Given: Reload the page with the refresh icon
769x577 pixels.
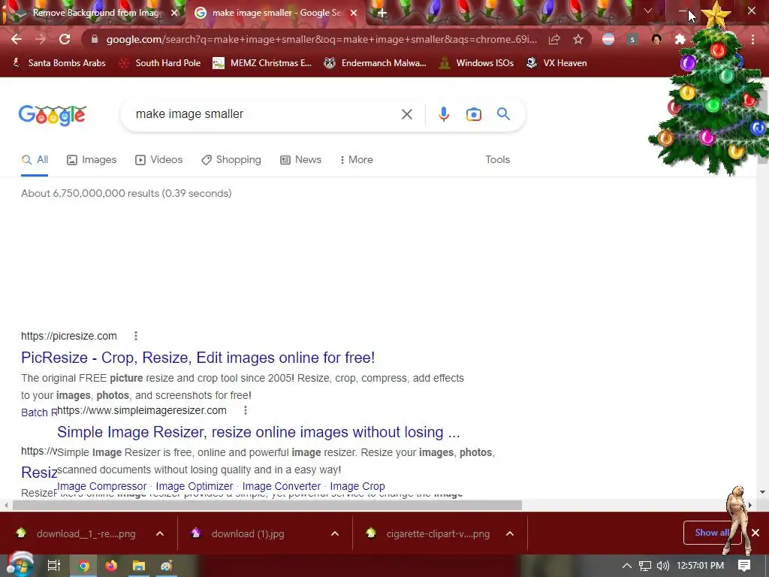Looking at the screenshot, I should tap(65, 39).
